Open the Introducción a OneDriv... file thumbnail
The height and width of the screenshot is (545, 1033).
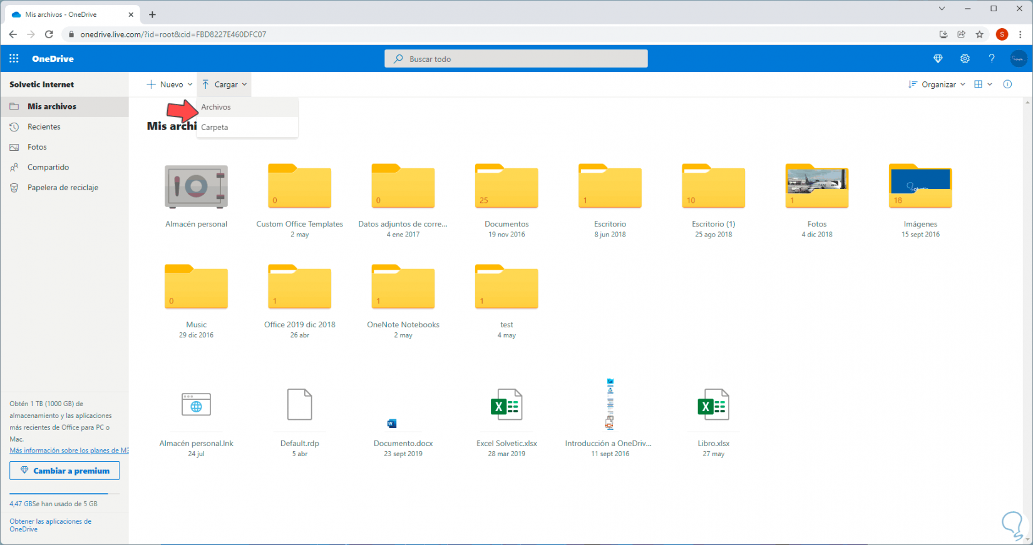(610, 404)
